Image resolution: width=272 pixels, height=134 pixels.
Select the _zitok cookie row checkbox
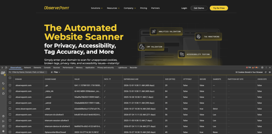pyautogui.click(x=10, y=108)
